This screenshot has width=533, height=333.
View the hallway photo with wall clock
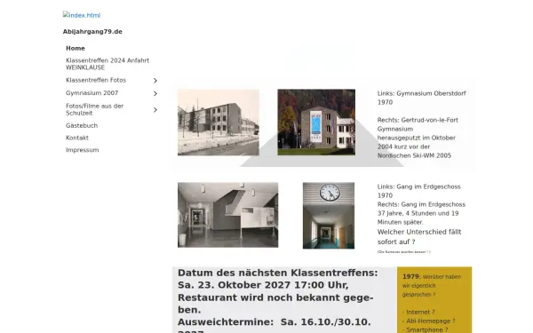point(329,216)
